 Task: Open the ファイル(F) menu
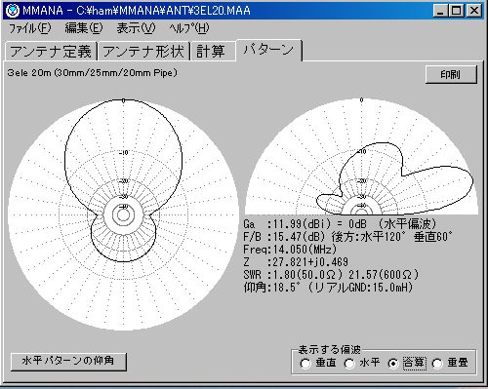click(x=29, y=28)
